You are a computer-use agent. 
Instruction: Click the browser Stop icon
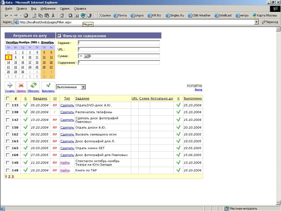[26, 15]
